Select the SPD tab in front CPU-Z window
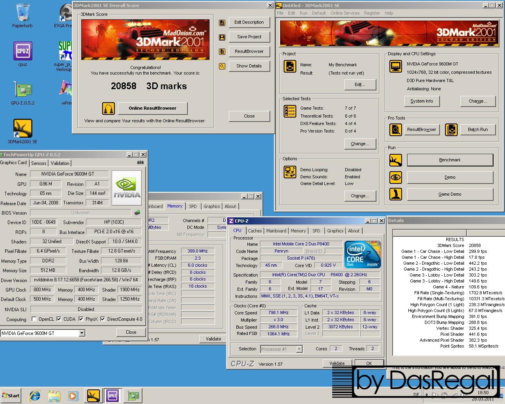505x404 pixels. [316, 231]
